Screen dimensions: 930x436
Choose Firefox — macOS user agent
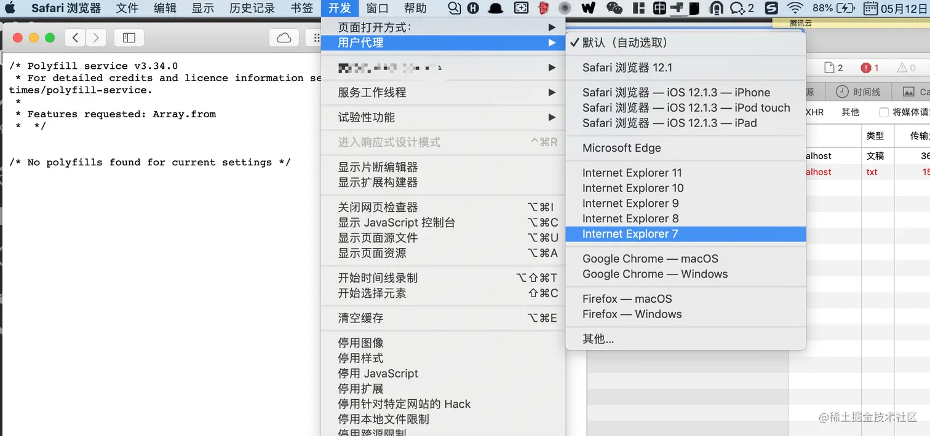685,299
